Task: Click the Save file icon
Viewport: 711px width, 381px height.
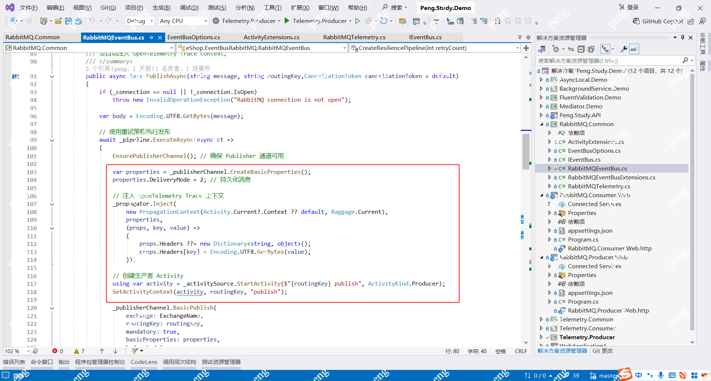Action: [69, 21]
